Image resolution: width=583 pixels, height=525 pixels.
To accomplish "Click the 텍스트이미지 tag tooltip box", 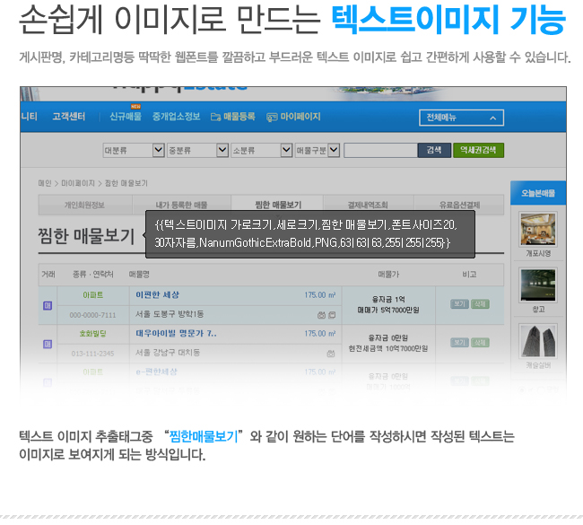I will (x=310, y=234).
